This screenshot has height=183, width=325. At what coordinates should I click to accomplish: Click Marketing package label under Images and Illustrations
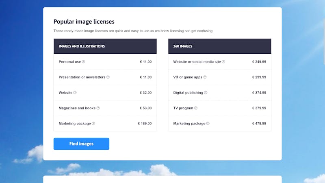(75, 124)
